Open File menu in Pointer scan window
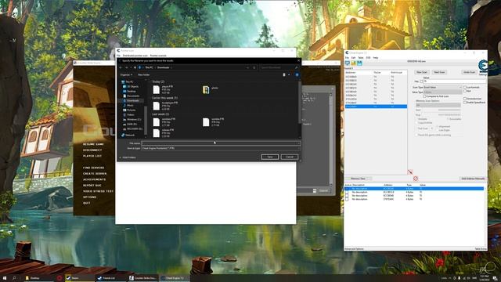 pyautogui.click(x=118, y=56)
